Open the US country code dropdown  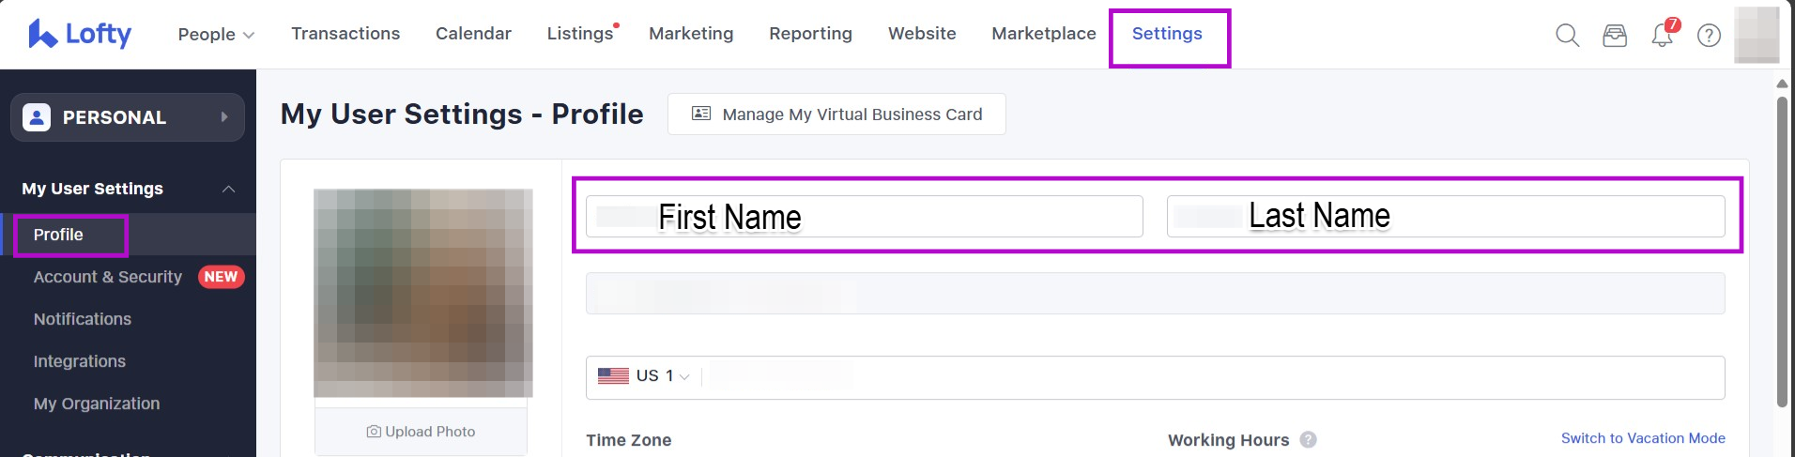tap(645, 376)
